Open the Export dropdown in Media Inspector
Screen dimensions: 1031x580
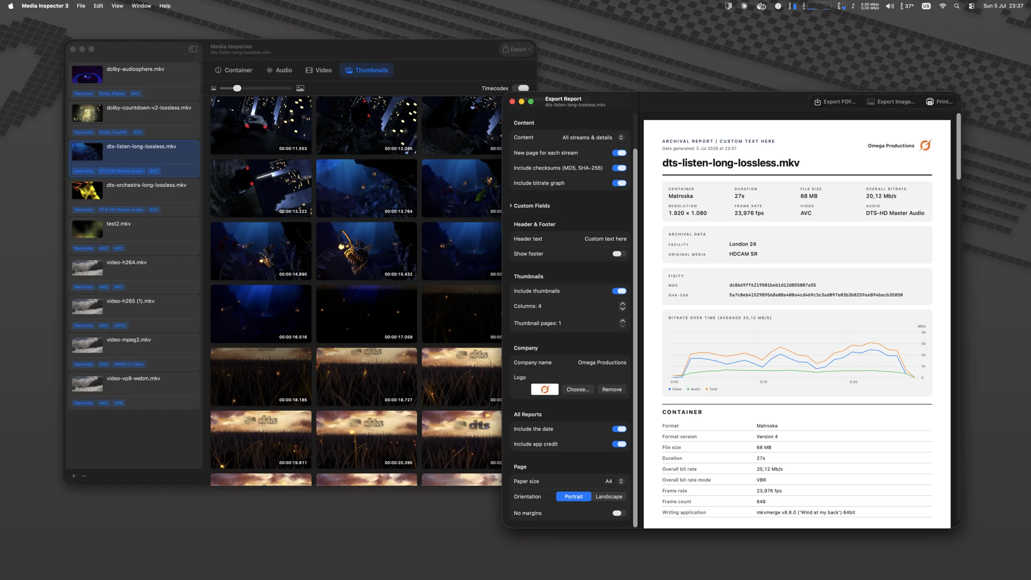[x=516, y=49]
